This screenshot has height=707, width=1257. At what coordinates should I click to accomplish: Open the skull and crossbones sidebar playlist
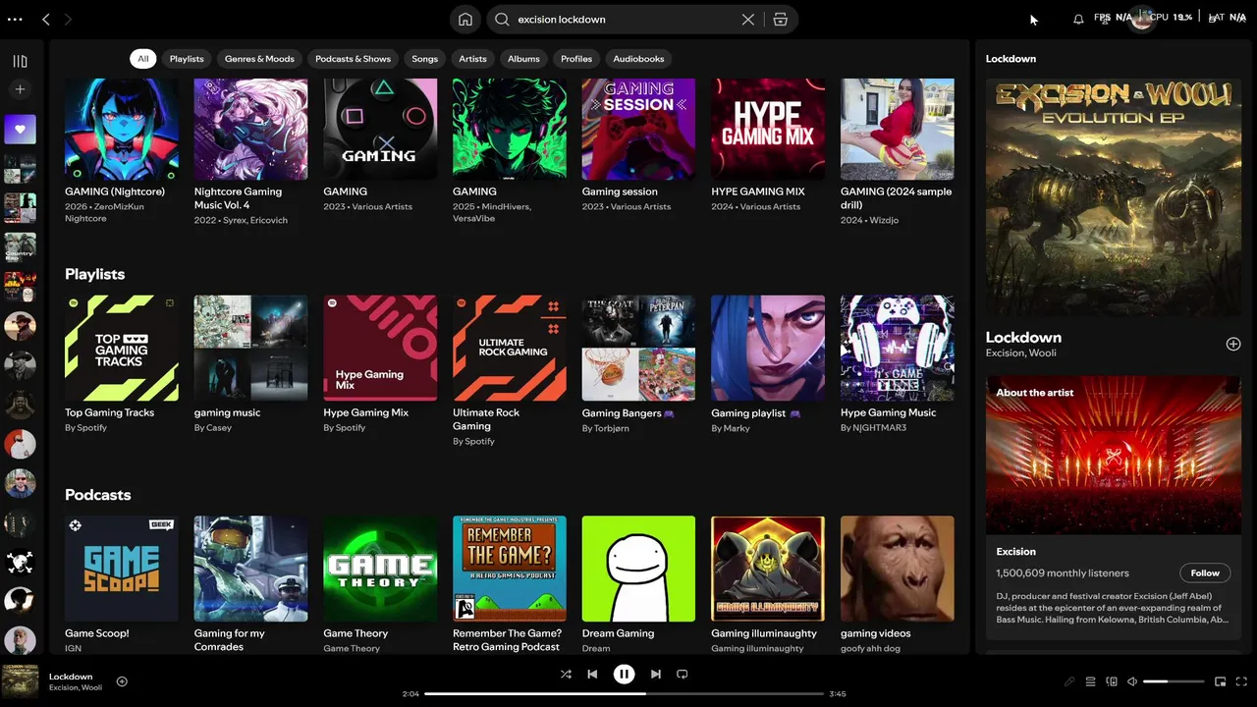tap(20, 561)
